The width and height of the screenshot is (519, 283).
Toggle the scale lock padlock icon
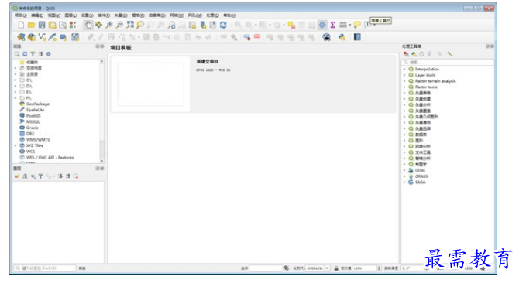[336, 268]
